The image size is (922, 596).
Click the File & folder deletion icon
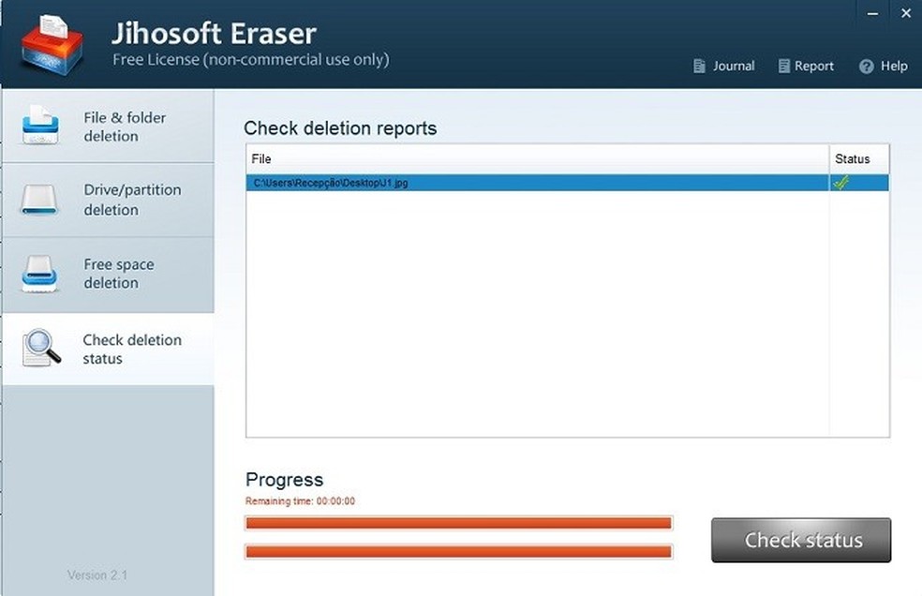click(40, 126)
